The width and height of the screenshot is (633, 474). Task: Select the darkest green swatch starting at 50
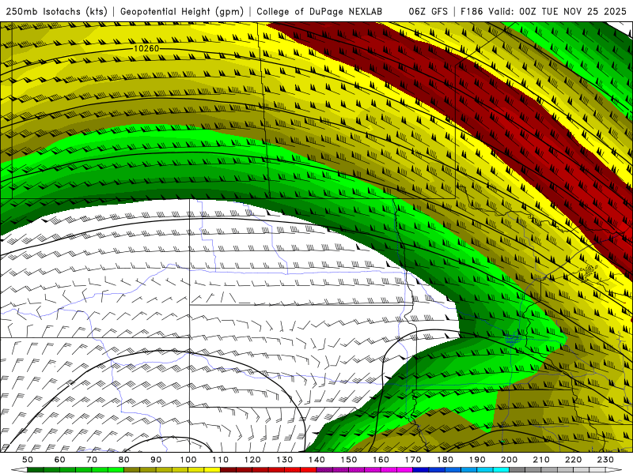tap(35, 470)
